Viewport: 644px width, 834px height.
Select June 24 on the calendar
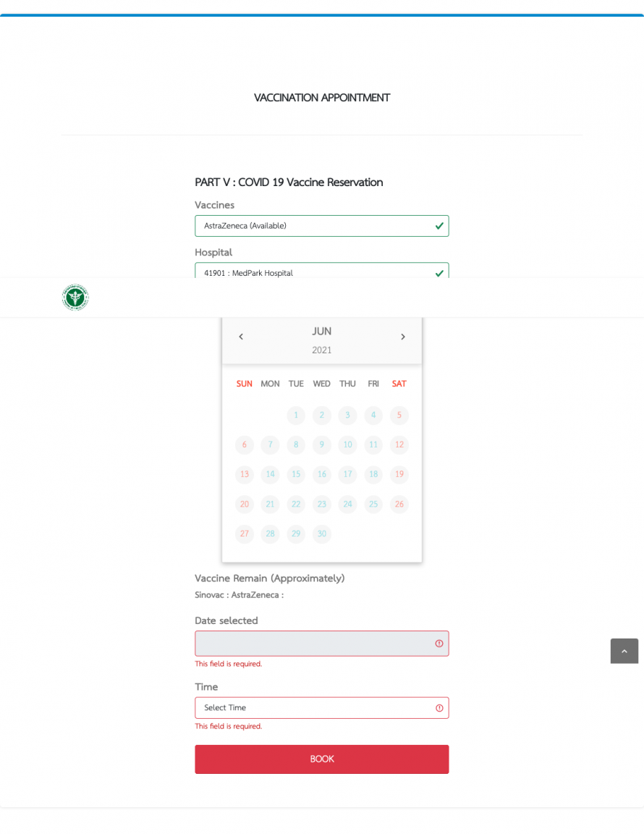coord(347,504)
